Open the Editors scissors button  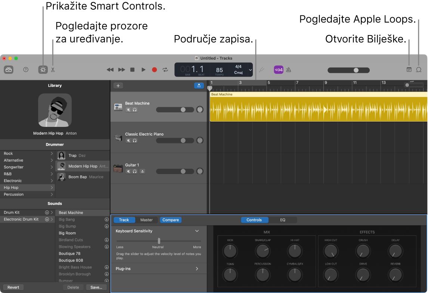(53, 70)
